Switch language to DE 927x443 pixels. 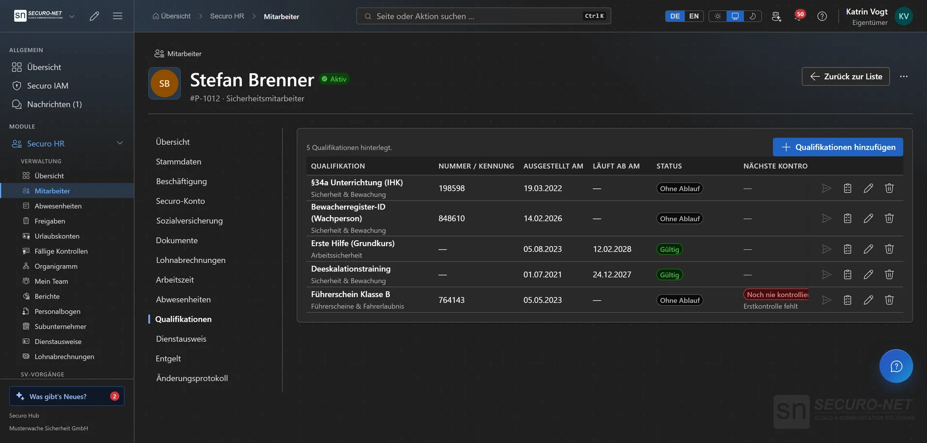675,16
